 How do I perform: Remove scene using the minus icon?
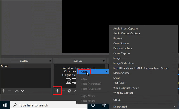(9, 91)
